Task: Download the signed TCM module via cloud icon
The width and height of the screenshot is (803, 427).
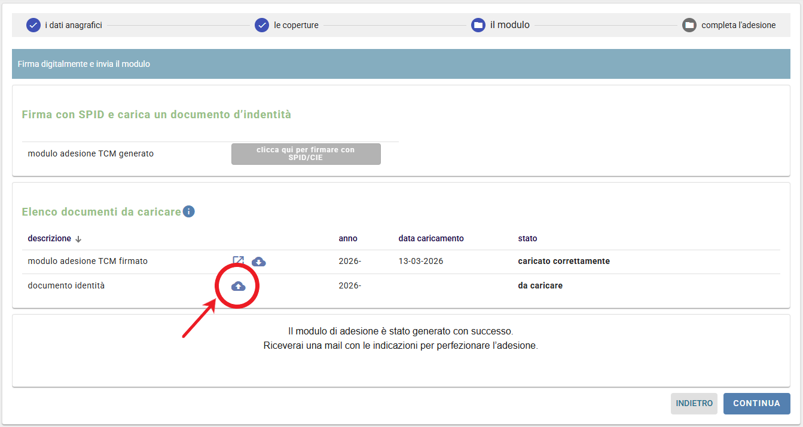Action: click(259, 262)
